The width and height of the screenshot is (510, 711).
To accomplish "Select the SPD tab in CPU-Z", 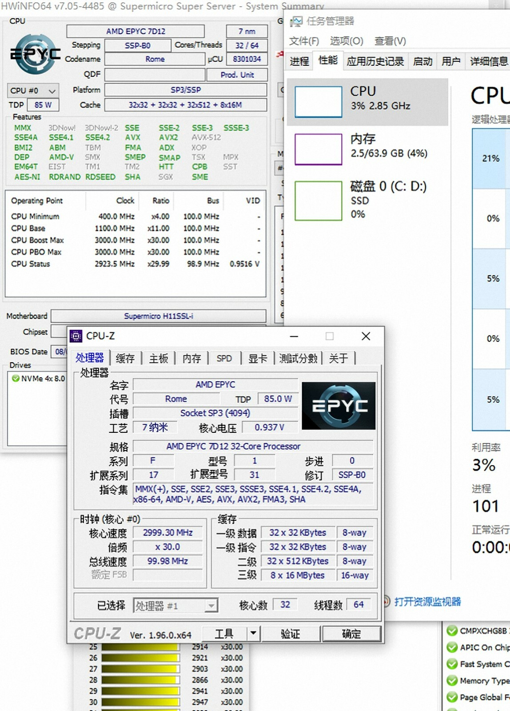I will coord(224,358).
